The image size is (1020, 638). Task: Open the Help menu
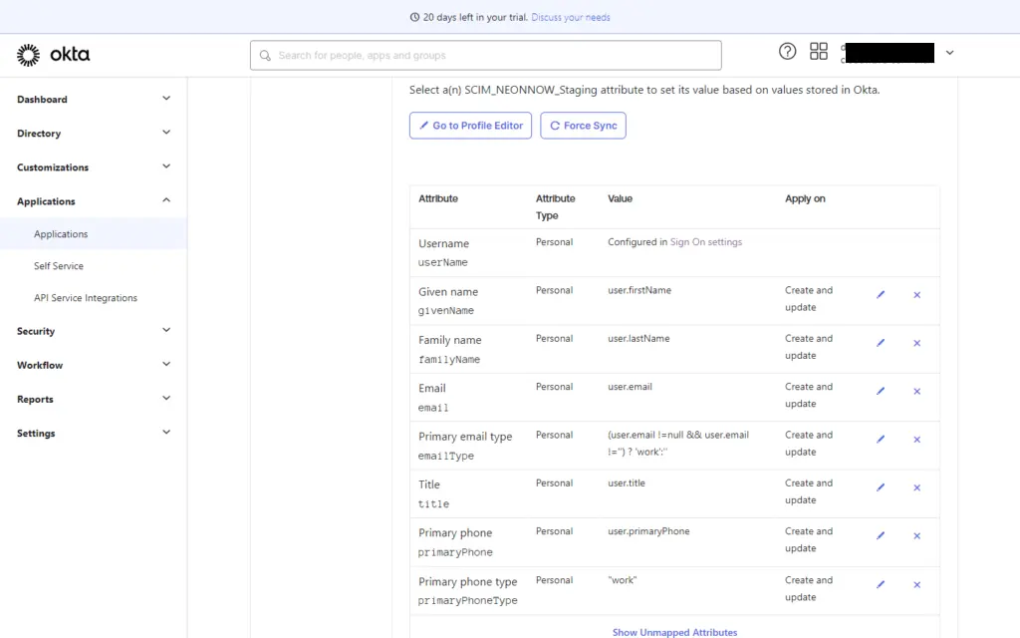[x=787, y=51]
